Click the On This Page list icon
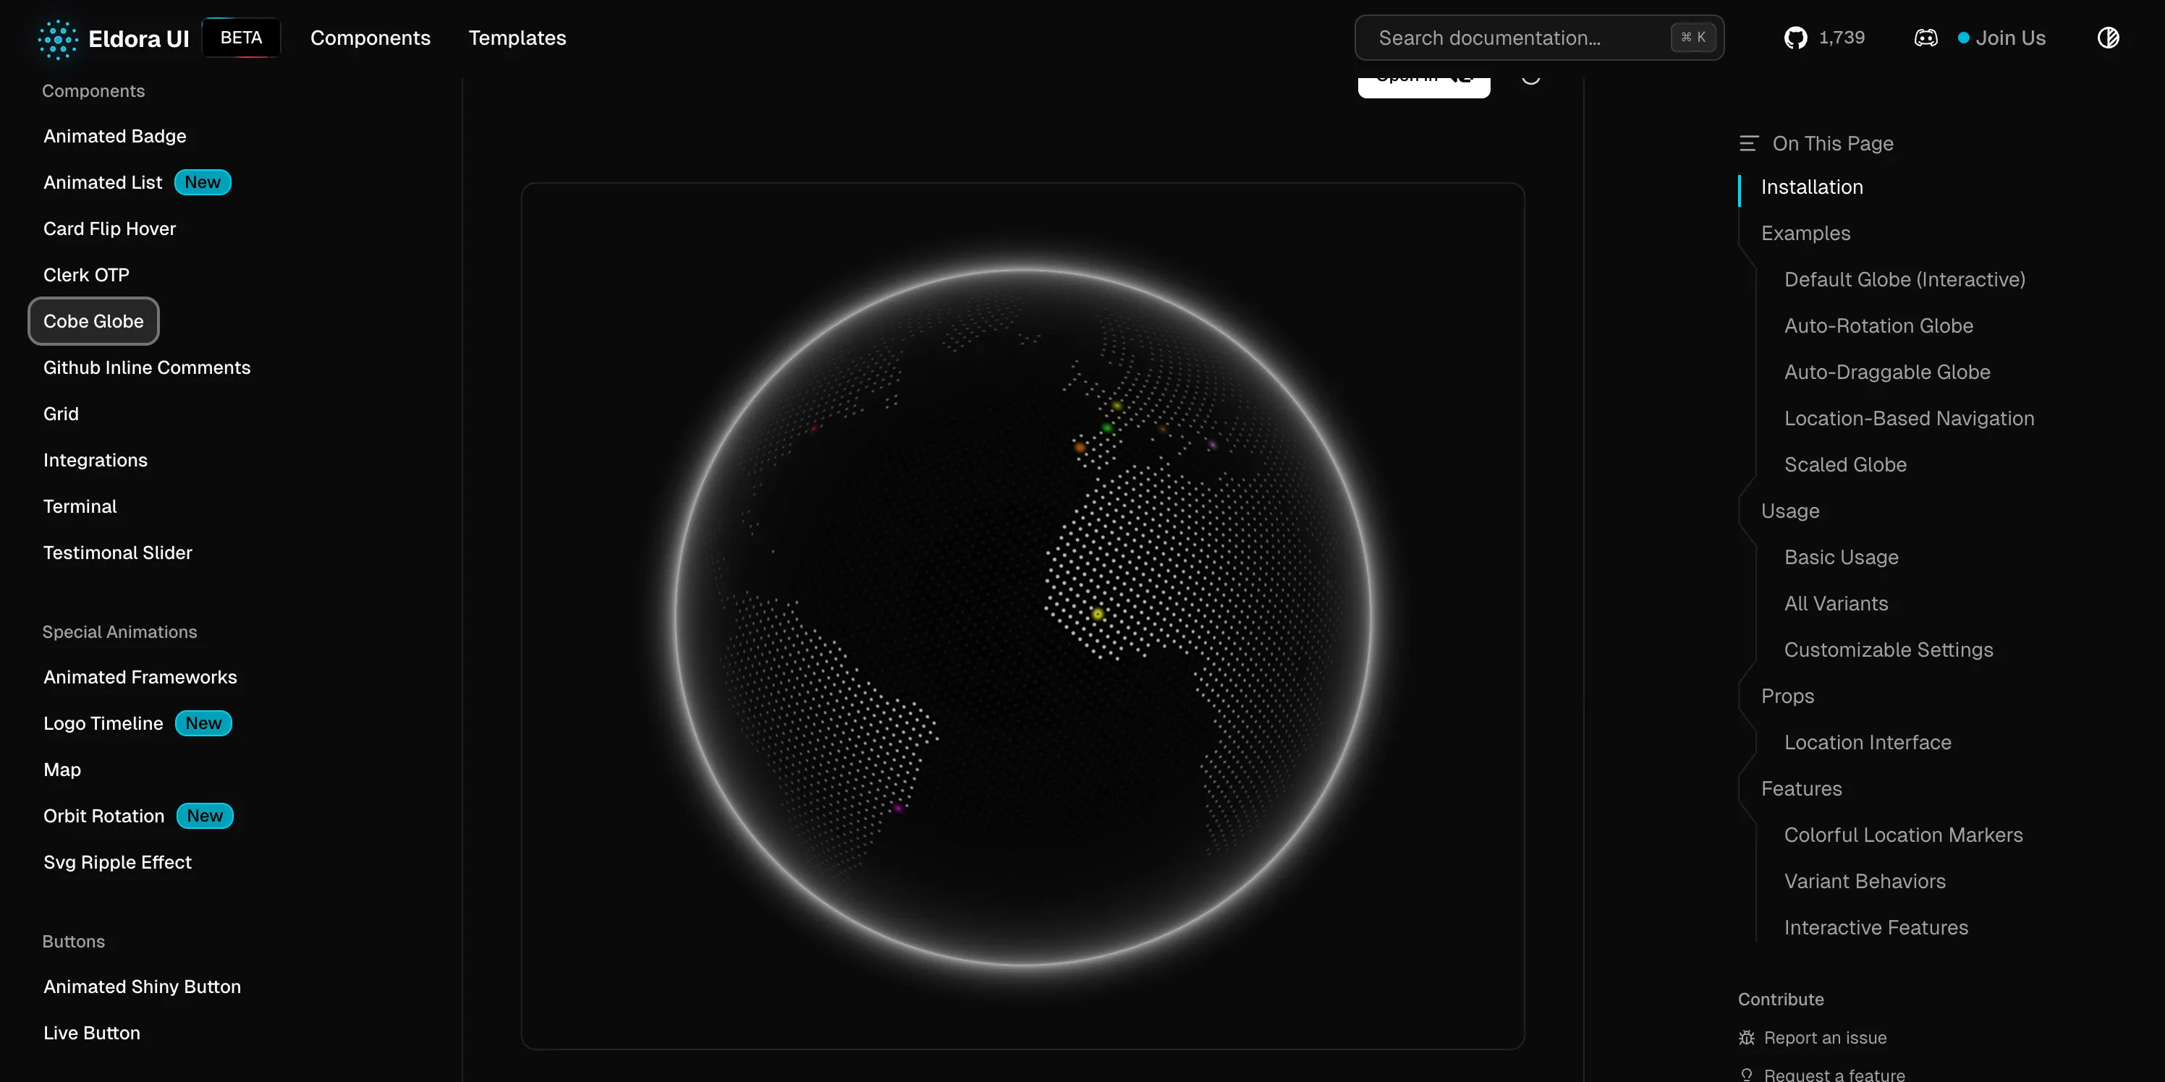2165x1082 pixels. (x=1748, y=144)
